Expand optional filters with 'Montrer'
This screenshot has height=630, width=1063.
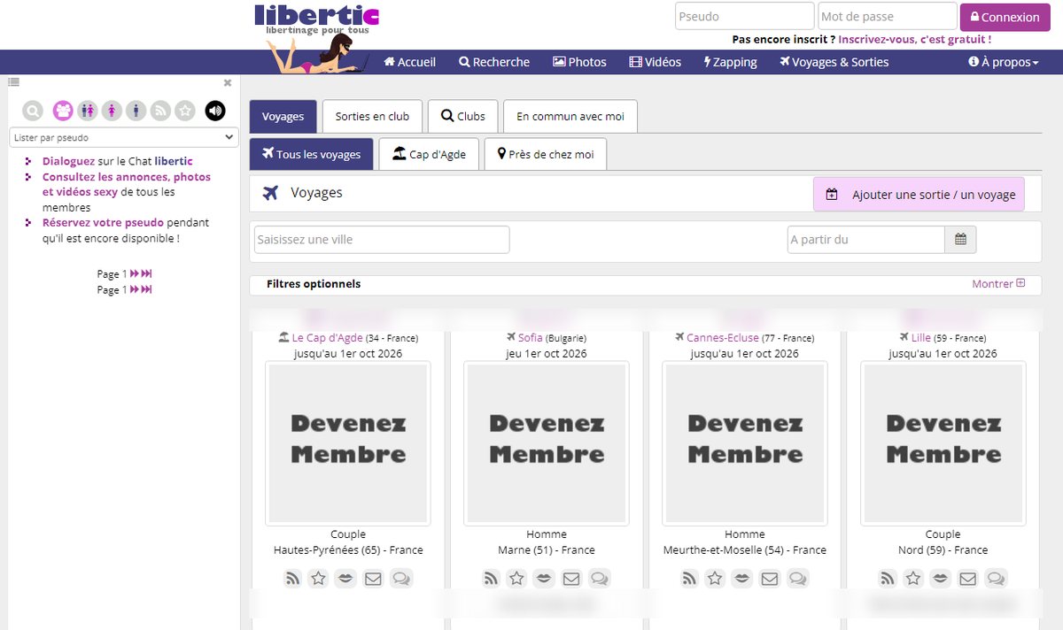point(998,284)
